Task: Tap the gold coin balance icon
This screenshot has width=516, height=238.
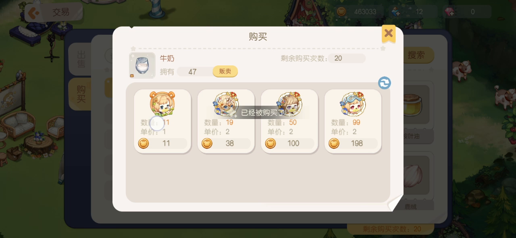Action: [342, 12]
